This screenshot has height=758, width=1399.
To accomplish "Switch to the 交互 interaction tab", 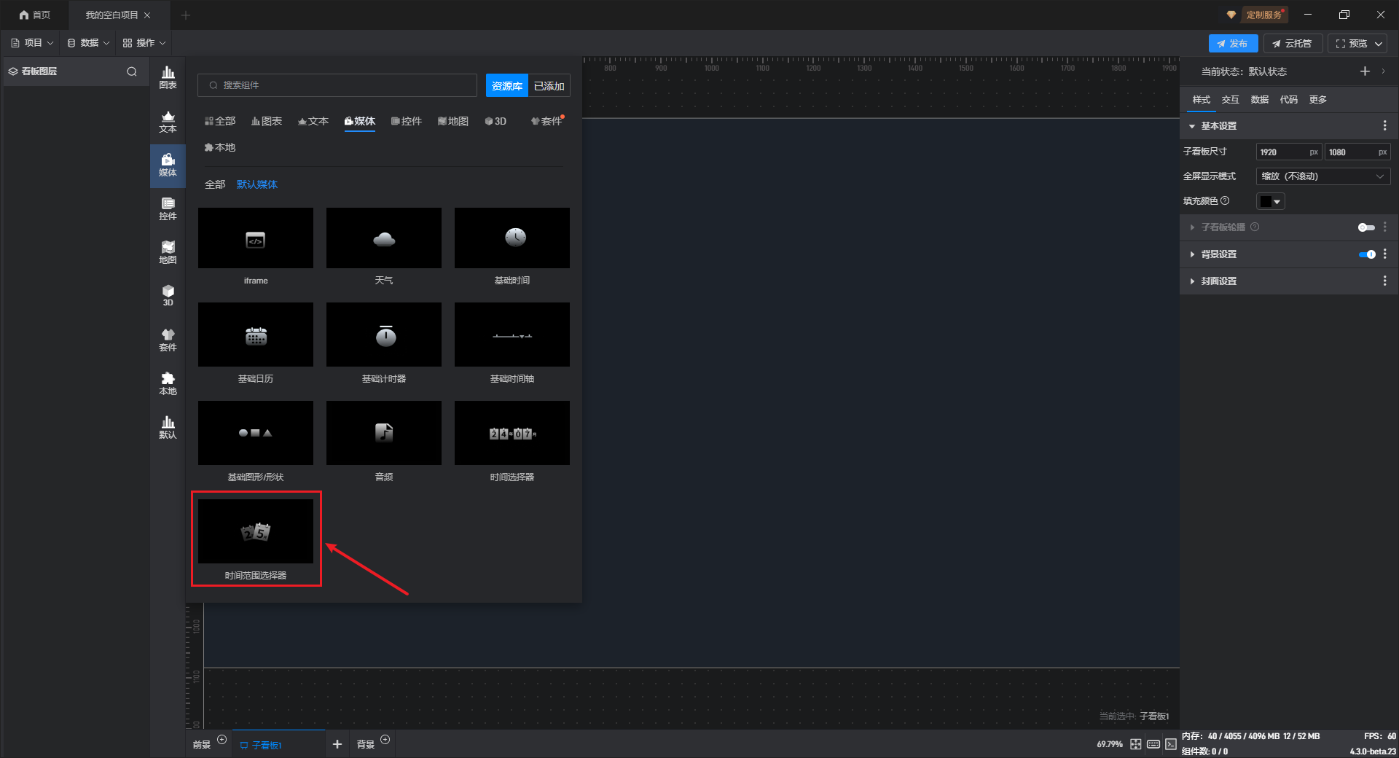I will [1230, 100].
